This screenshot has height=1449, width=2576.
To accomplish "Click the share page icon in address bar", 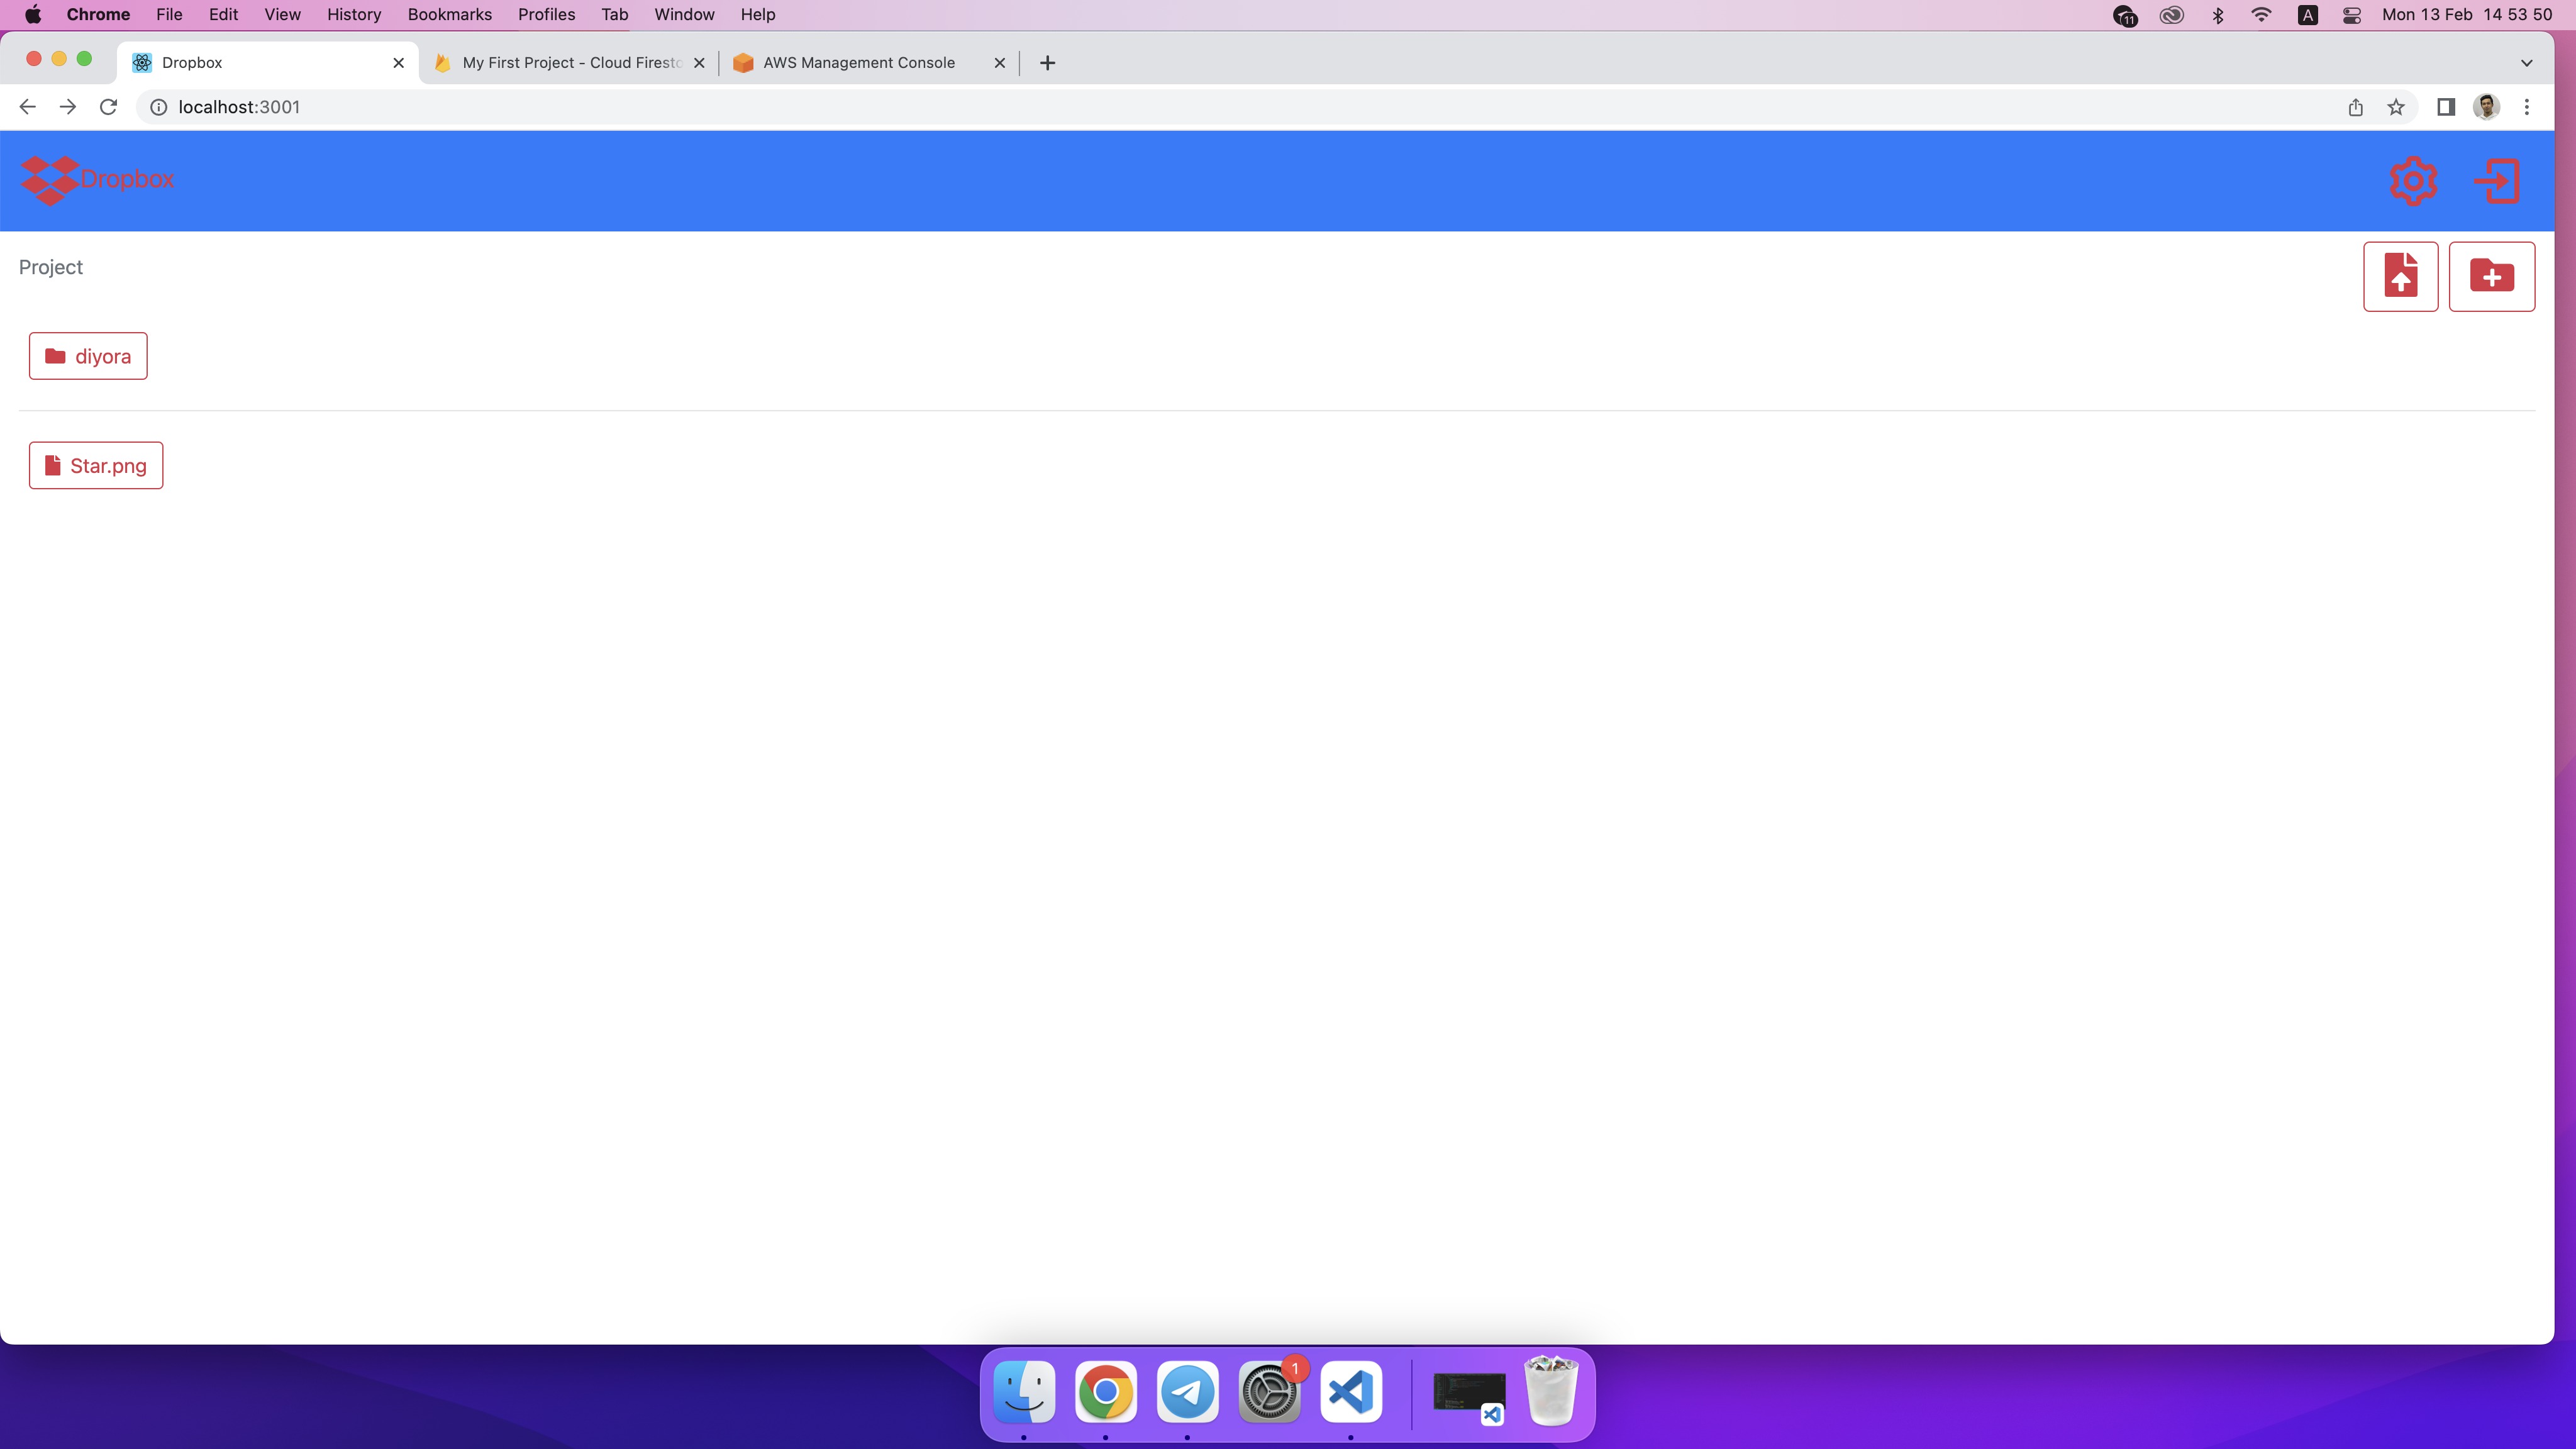I will click(x=2355, y=107).
